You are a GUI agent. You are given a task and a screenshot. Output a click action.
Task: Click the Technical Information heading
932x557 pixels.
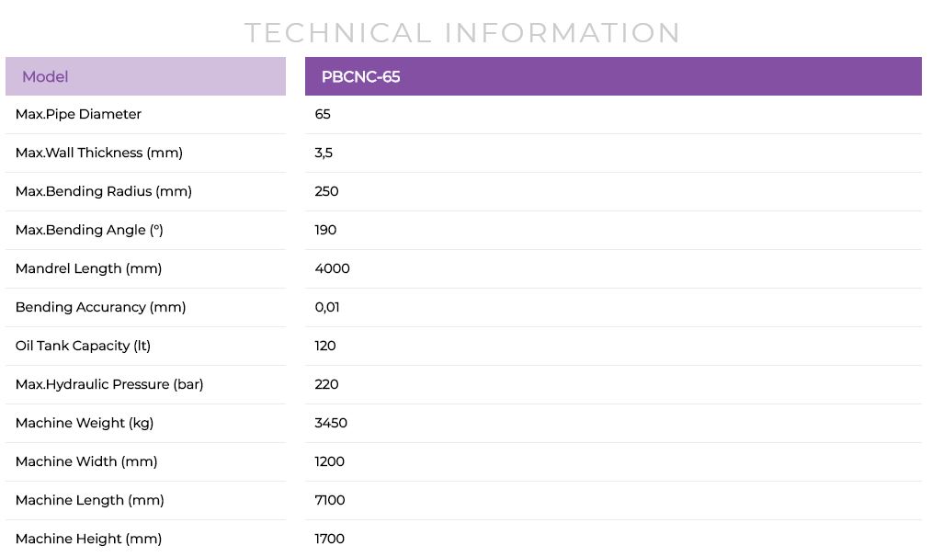tap(462, 33)
